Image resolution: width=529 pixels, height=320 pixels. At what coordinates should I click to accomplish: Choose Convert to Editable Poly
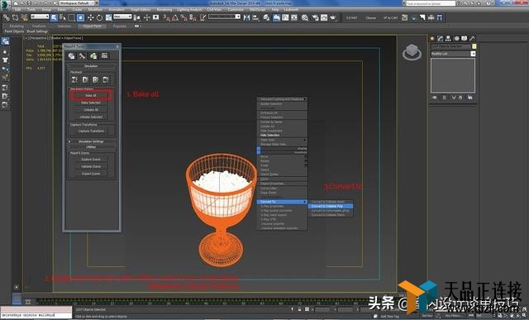point(331,206)
